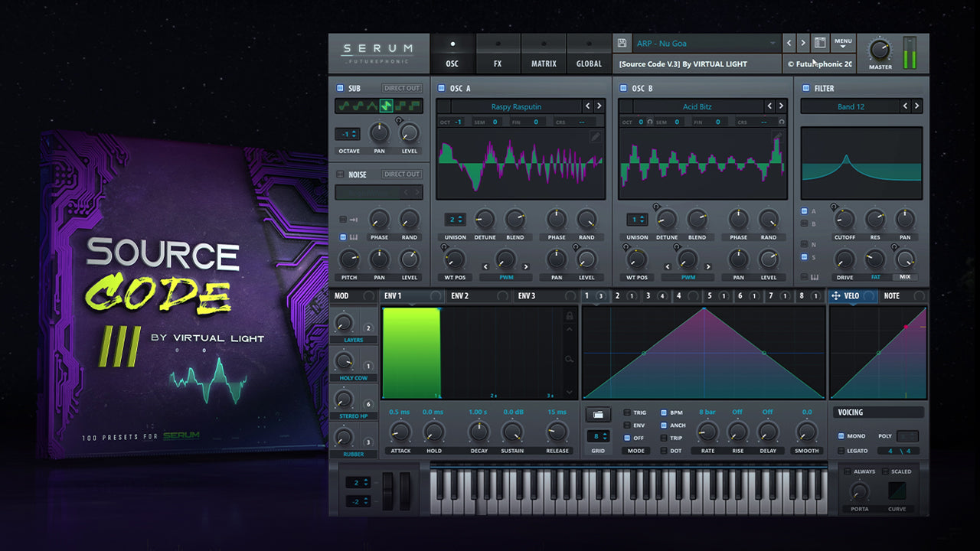Click the OSC A PWM warp mode label
The height and width of the screenshot is (551, 980).
(x=505, y=278)
